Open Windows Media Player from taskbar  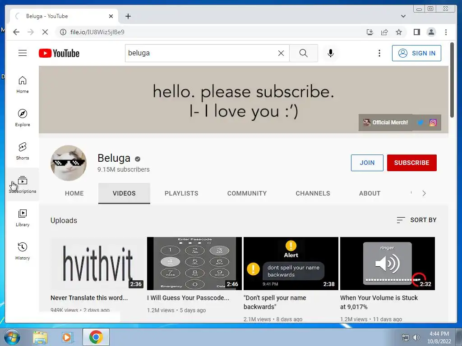[68, 337]
